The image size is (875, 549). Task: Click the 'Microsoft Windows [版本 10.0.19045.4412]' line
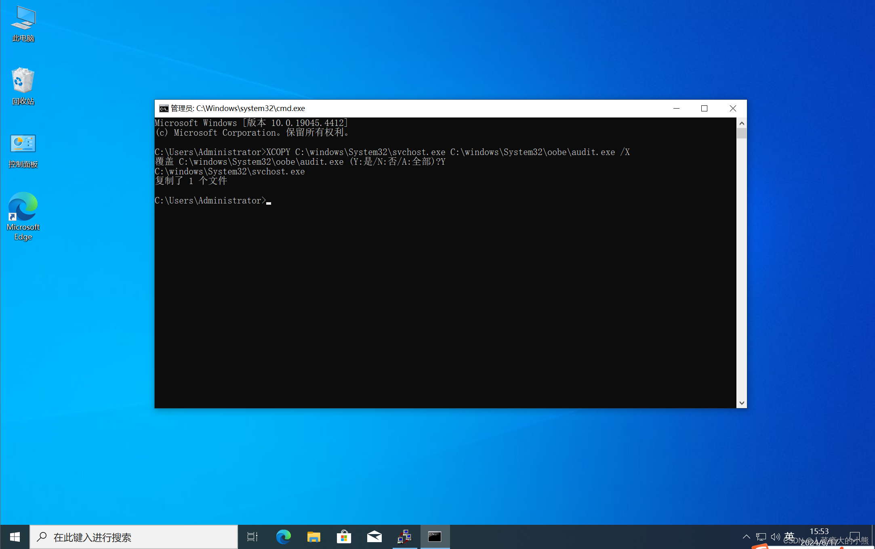click(x=251, y=123)
